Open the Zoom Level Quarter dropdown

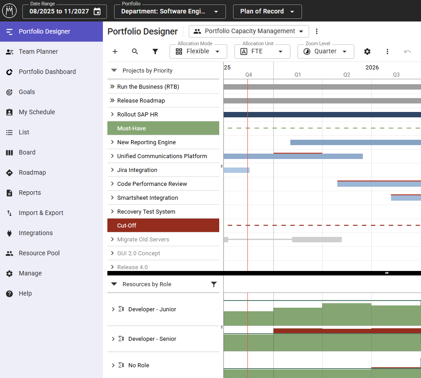click(x=325, y=52)
